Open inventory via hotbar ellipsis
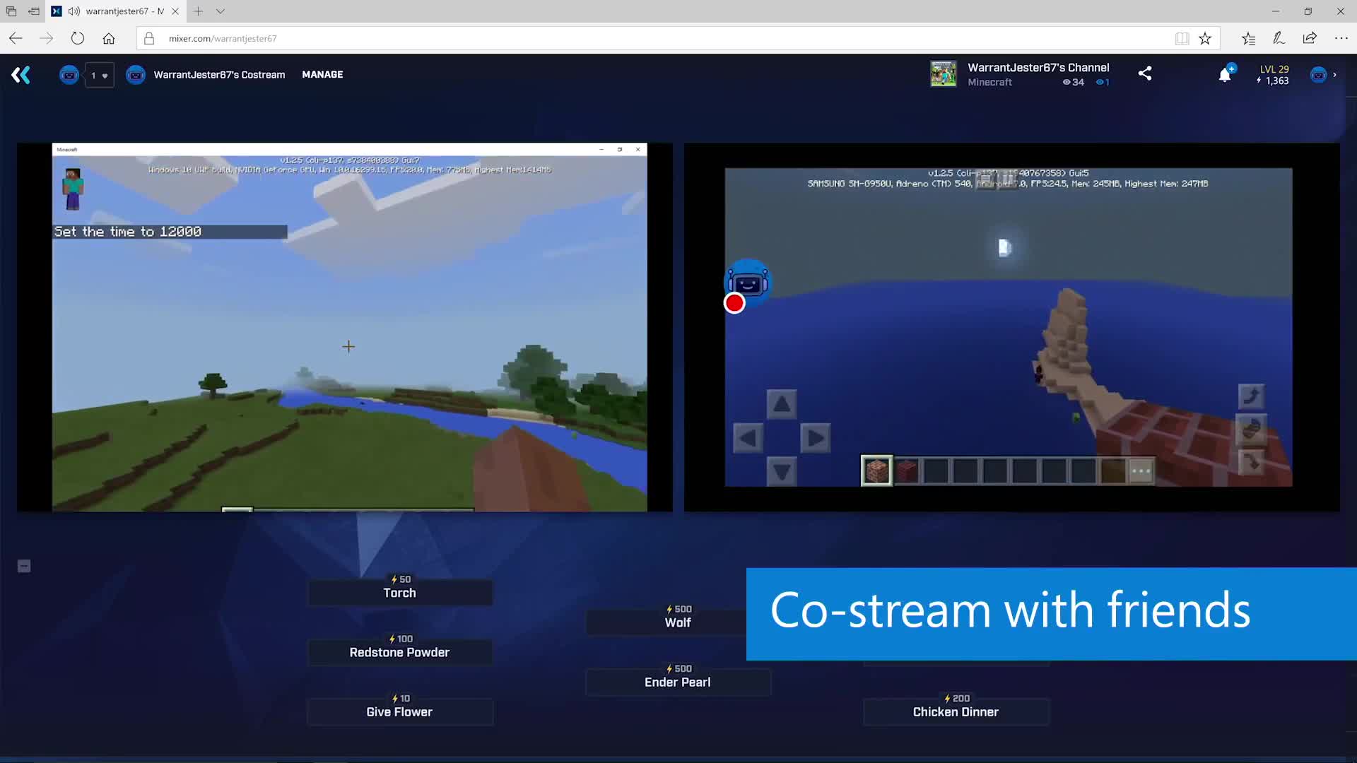The height and width of the screenshot is (763, 1357). click(x=1141, y=471)
